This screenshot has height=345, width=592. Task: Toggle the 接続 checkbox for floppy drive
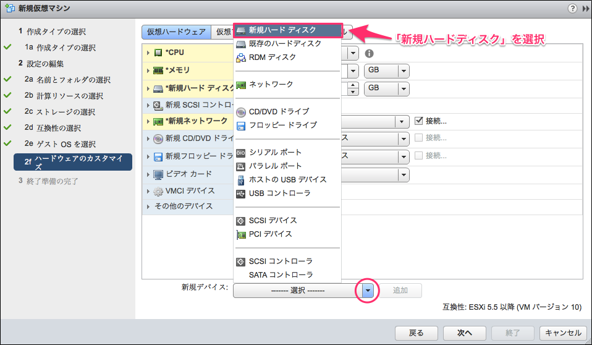pyautogui.click(x=418, y=156)
